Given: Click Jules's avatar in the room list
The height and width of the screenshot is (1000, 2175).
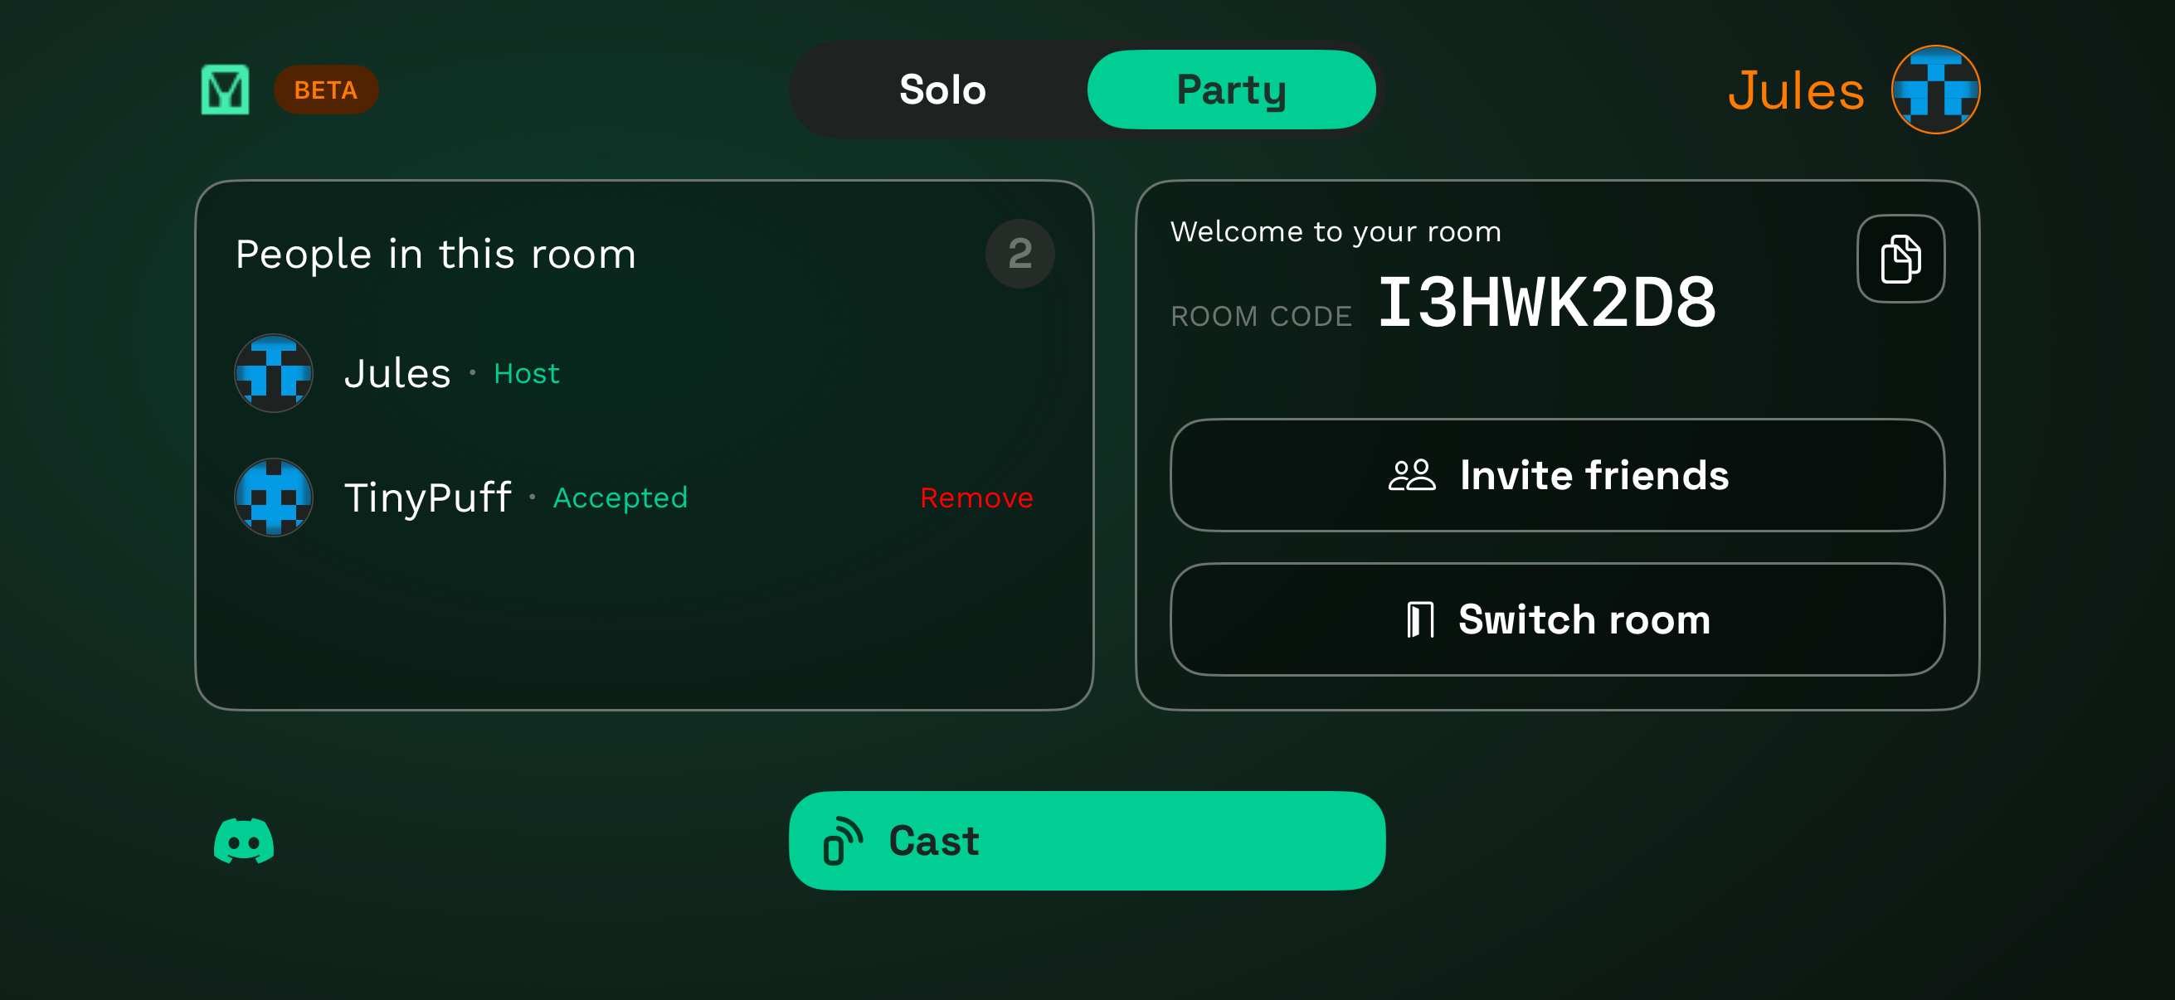Looking at the screenshot, I should 274,373.
